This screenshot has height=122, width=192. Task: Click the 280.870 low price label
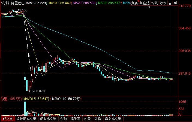(x=38, y=91)
